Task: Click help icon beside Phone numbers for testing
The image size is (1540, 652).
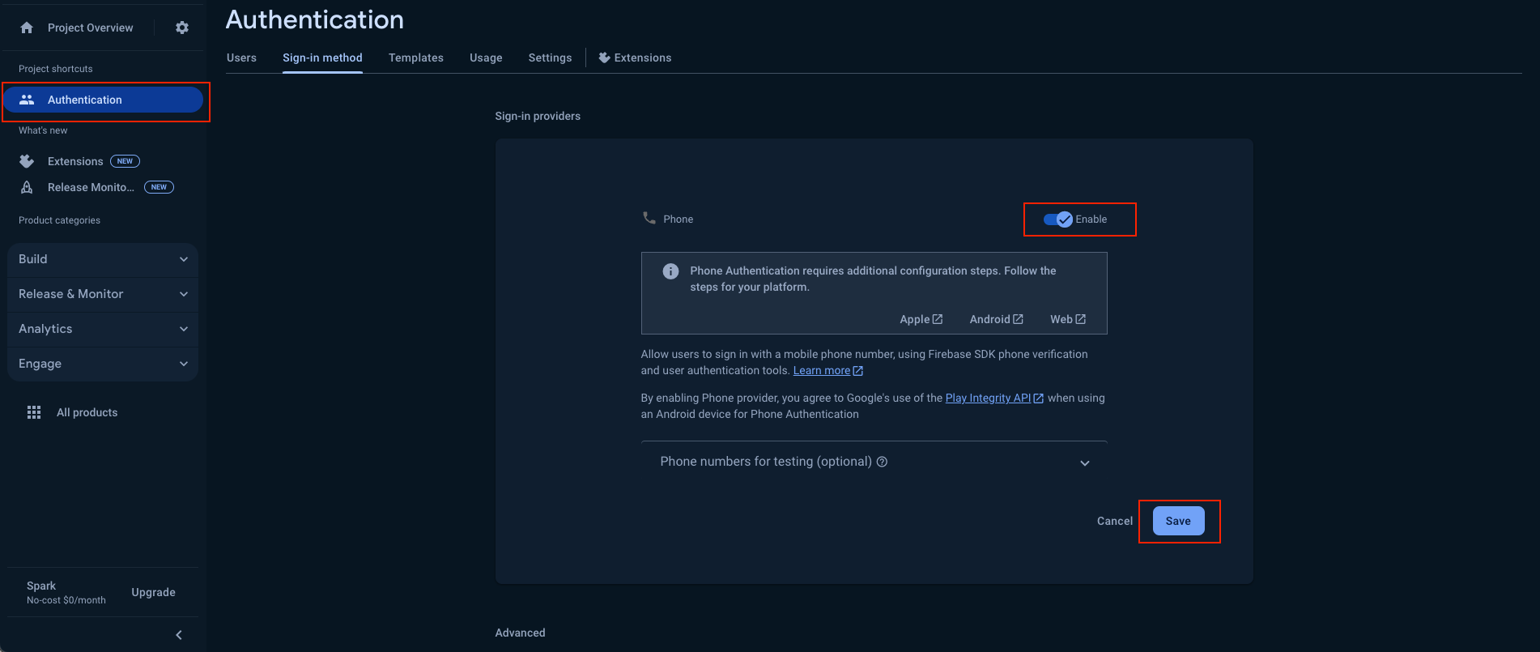Action: 883,462
